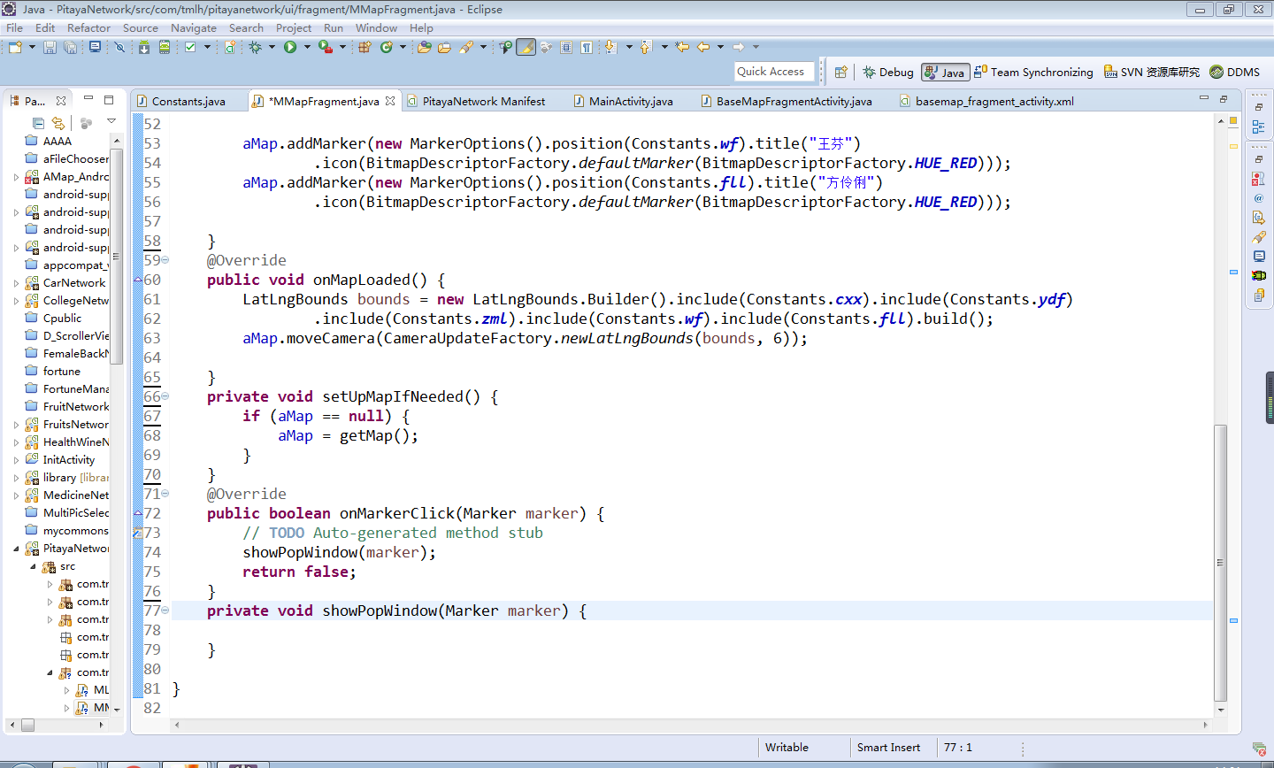Close the MMapFragment.java tab
The width and height of the screenshot is (1274, 768).
pyautogui.click(x=390, y=101)
